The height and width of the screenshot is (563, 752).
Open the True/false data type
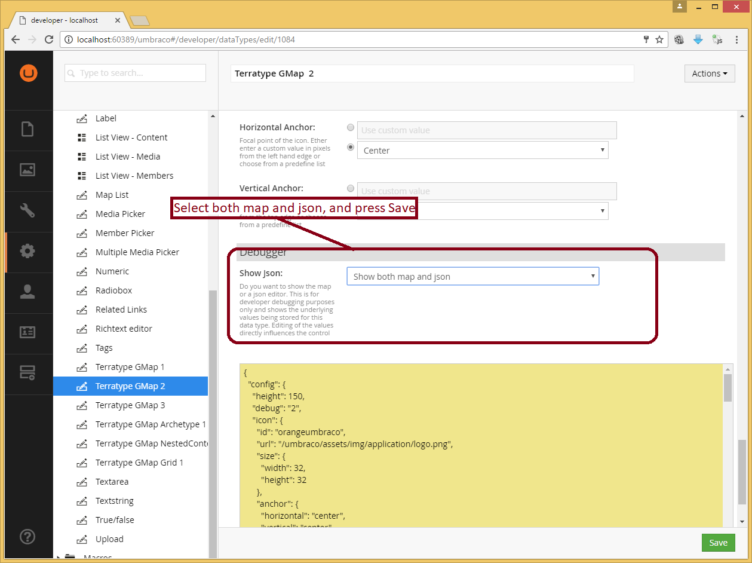click(115, 520)
